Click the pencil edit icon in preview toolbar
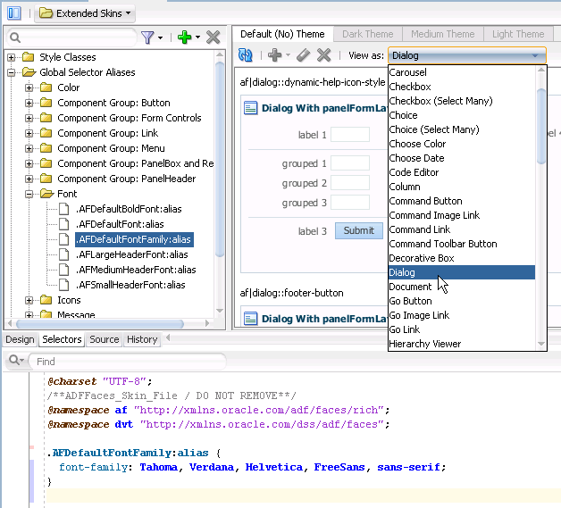The height and width of the screenshot is (508, 561). click(x=303, y=55)
